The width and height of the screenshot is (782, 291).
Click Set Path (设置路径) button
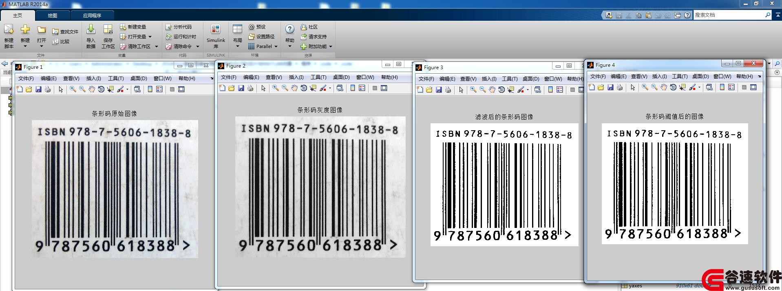point(261,37)
